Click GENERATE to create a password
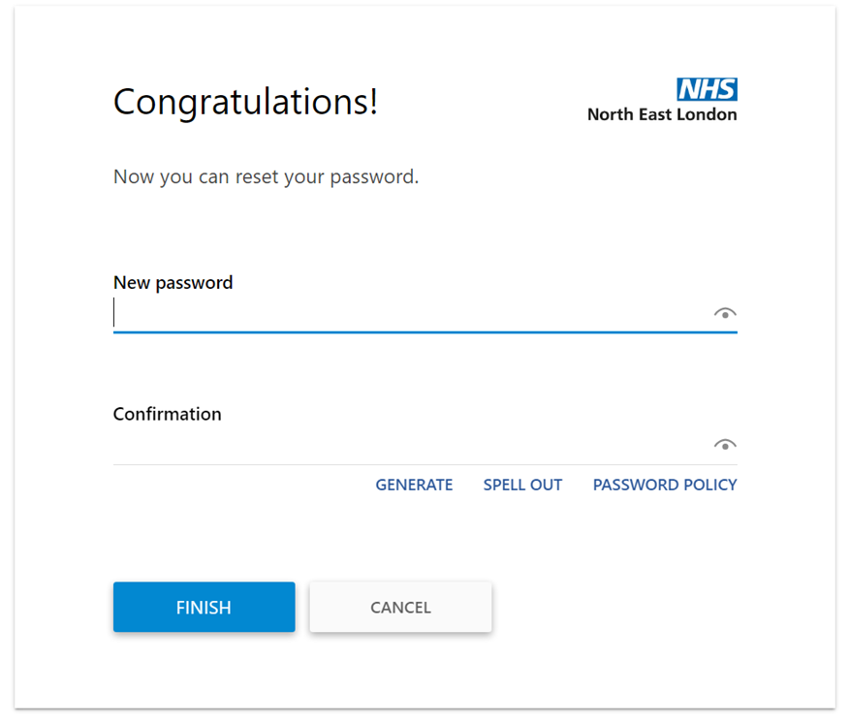 pos(415,485)
